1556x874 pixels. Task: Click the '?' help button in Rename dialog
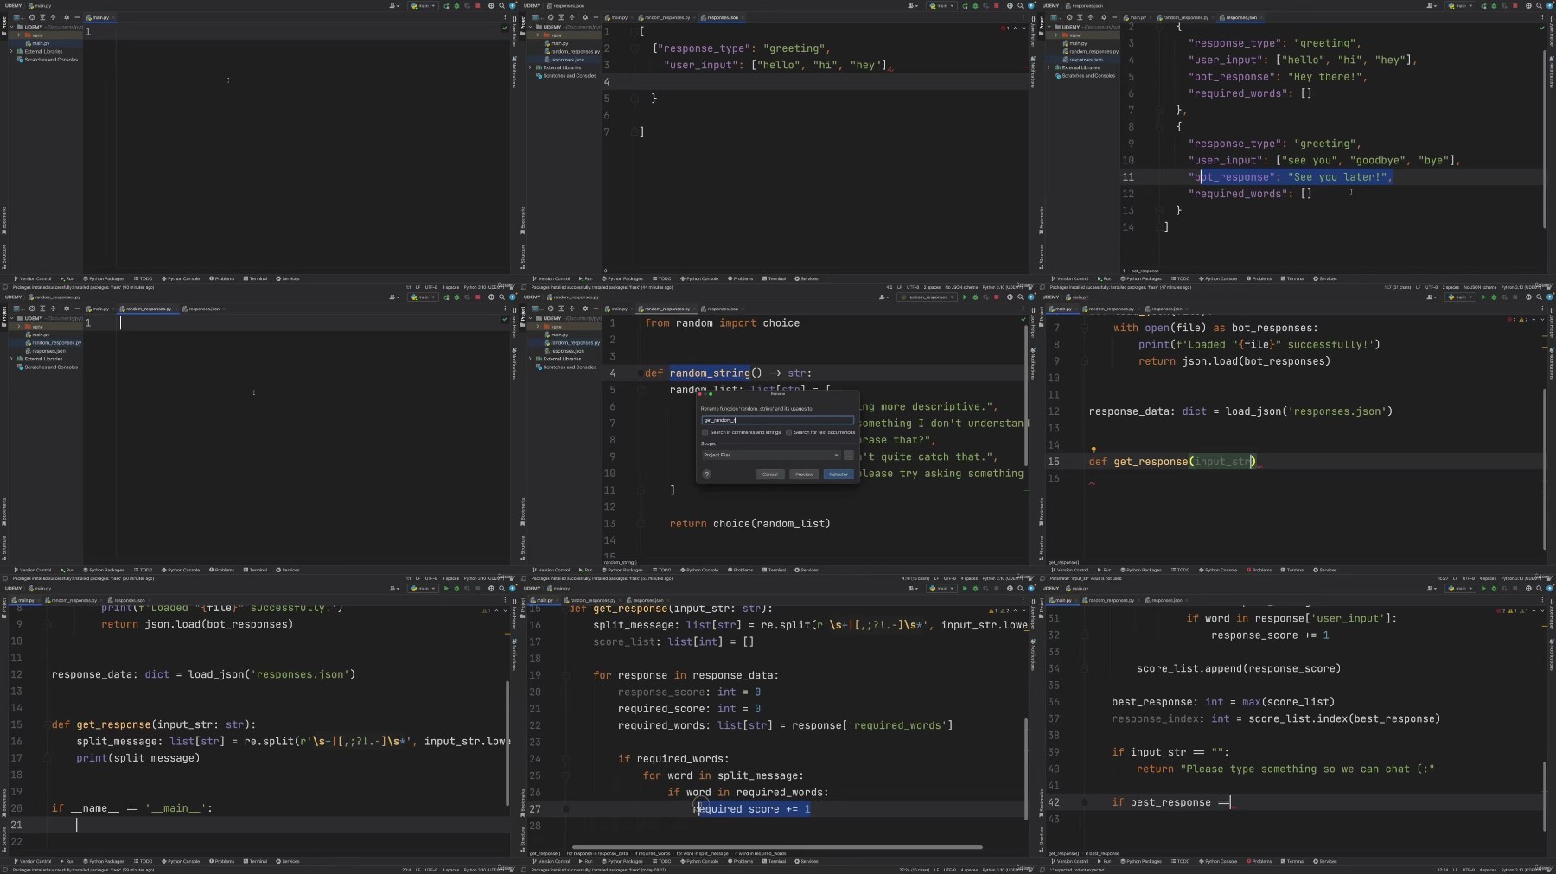coord(707,475)
